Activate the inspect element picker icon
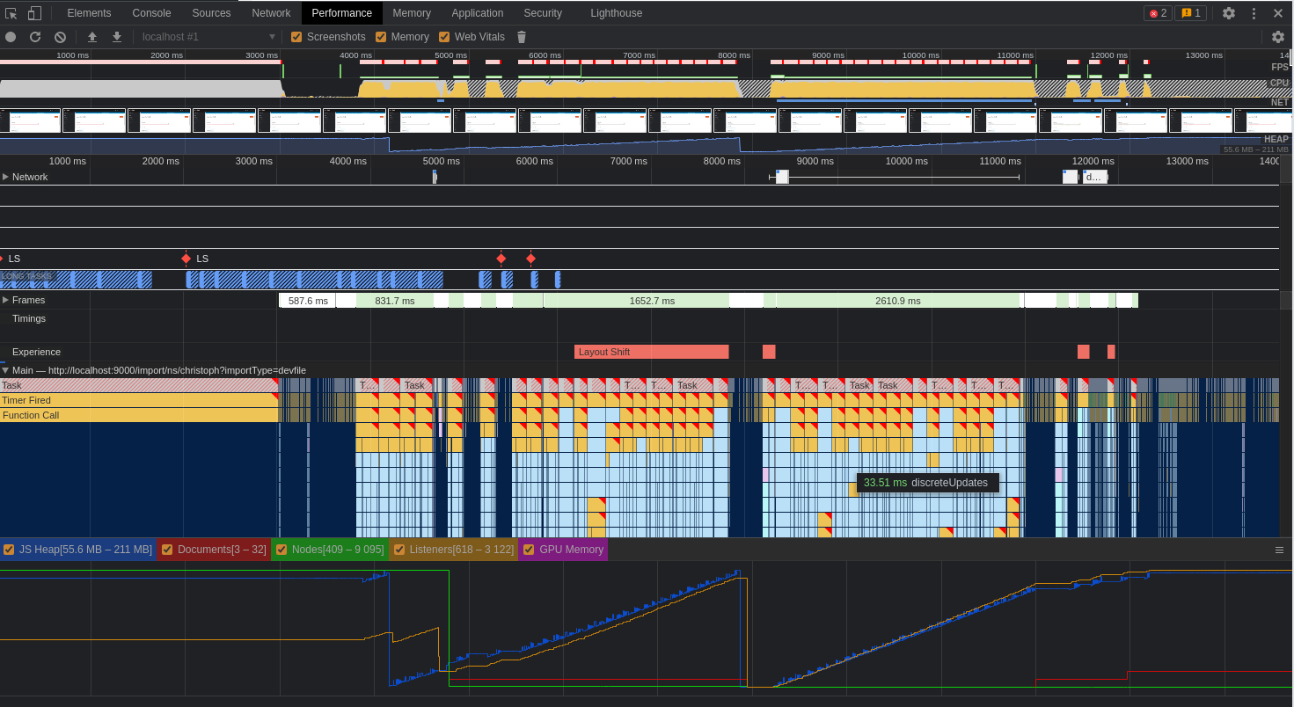 click(x=11, y=13)
